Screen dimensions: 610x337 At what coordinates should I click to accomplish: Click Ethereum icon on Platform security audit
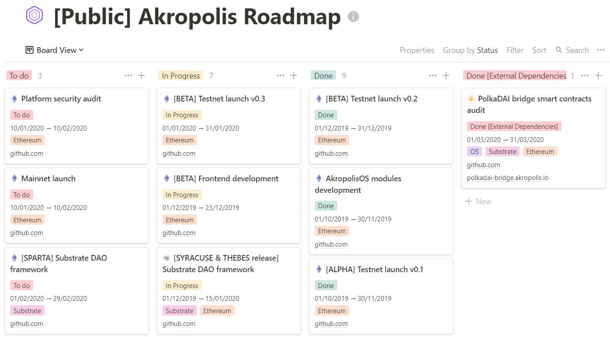(x=14, y=99)
